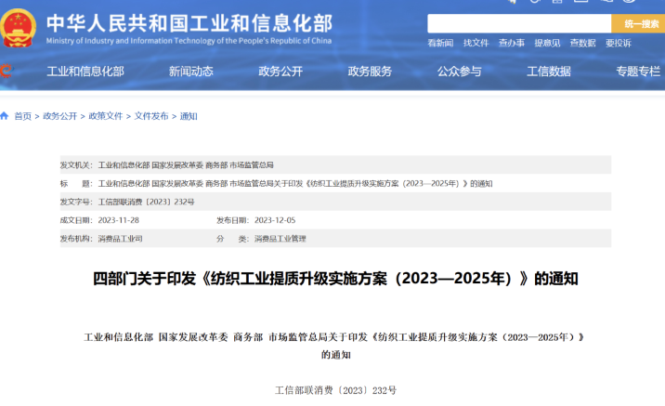Click the national emblem logo

(x=18, y=28)
